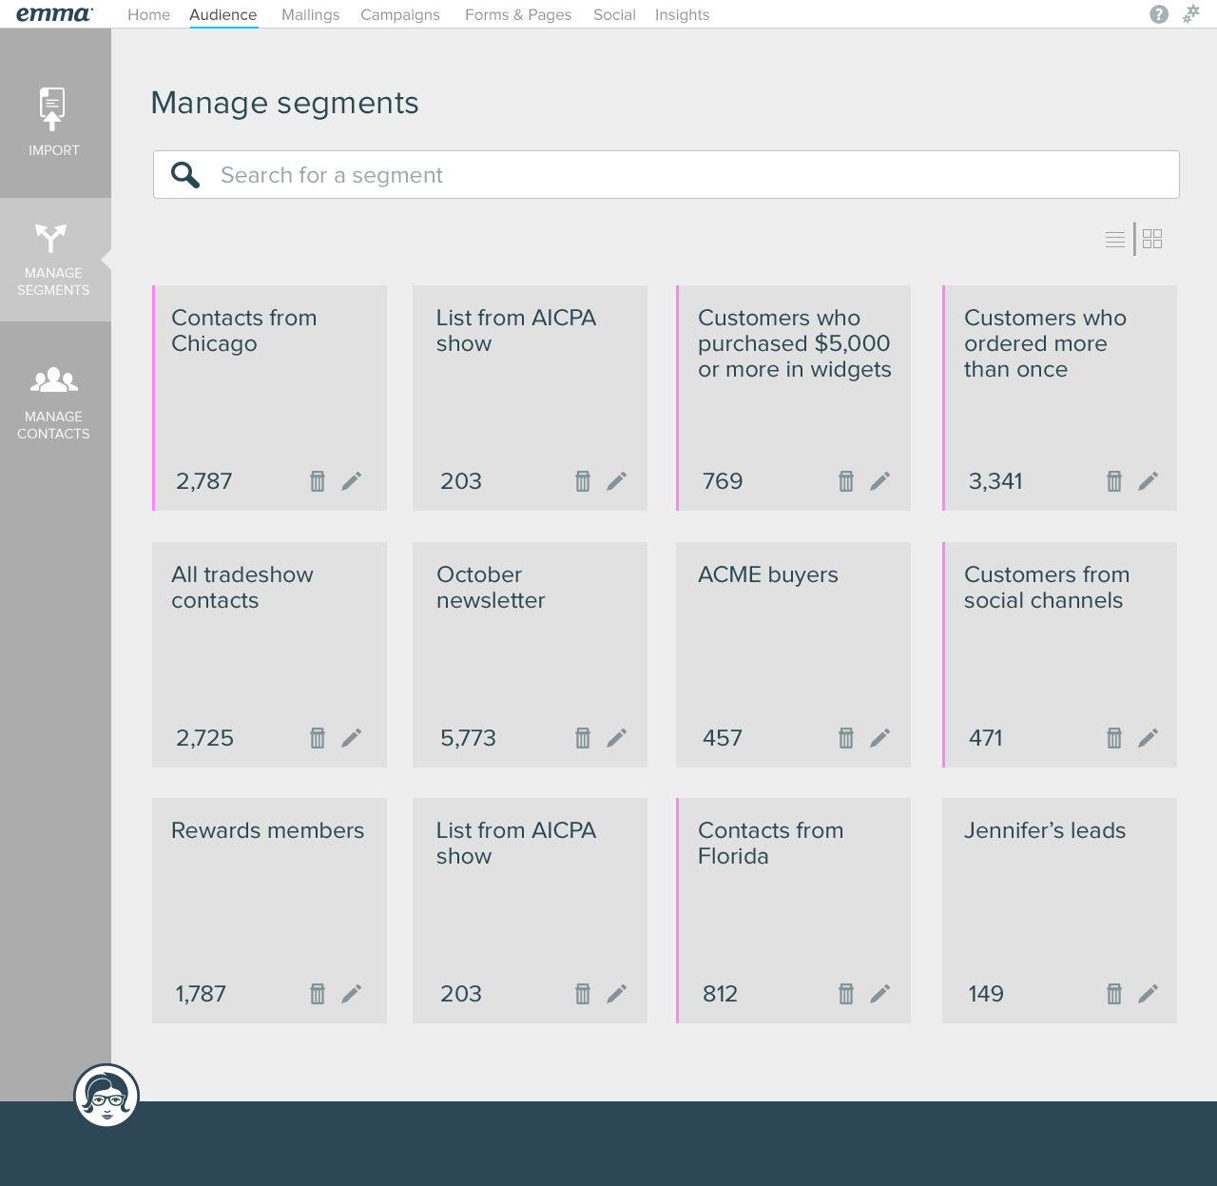The height and width of the screenshot is (1186, 1217).
Task: Edit the Jennifer's leads segment
Action: pyautogui.click(x=1148, y=994)
